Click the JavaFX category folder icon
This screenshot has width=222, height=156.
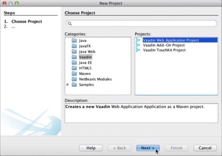(x=74, y=46)
